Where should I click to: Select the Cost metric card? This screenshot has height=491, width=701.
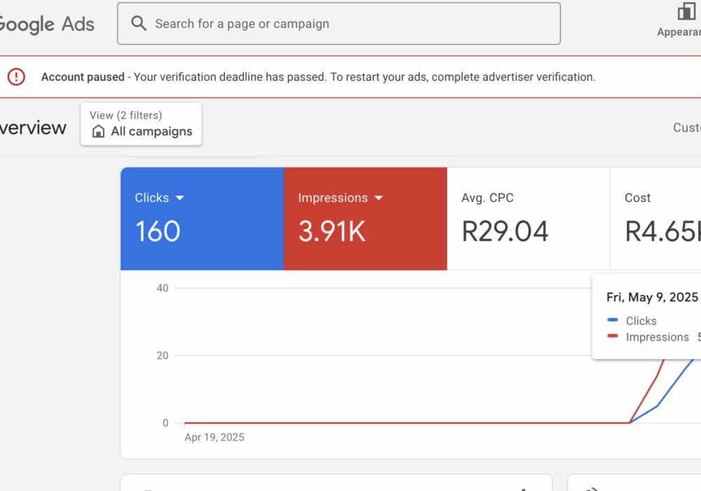pyautogui.click(x=655, y=219)
